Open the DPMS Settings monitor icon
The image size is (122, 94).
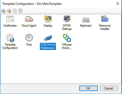point(67,19)
